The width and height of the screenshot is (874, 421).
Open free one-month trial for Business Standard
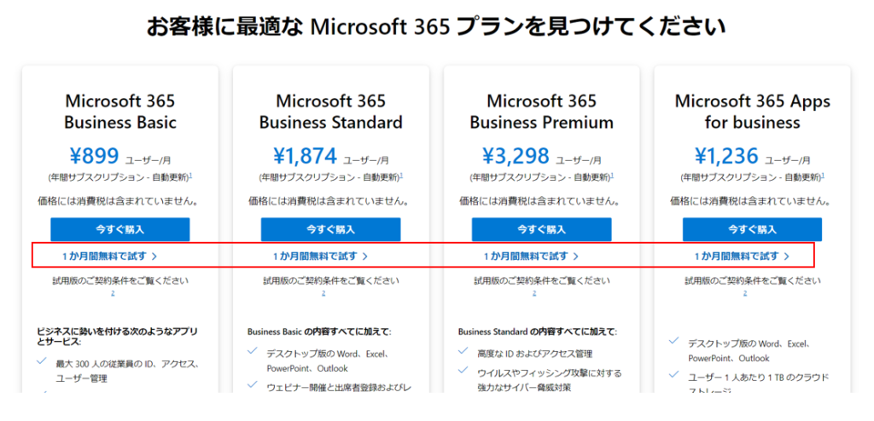321,257
